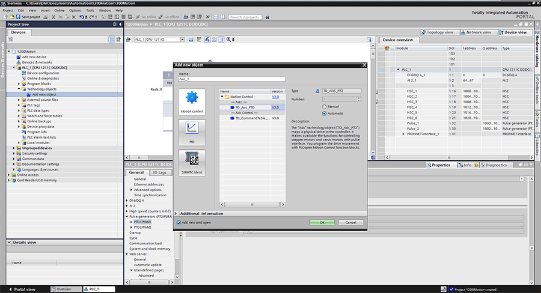This screenshot has height=293, width=541.
Task: Click the Cut scissors icon
Action: pos(53,17)
